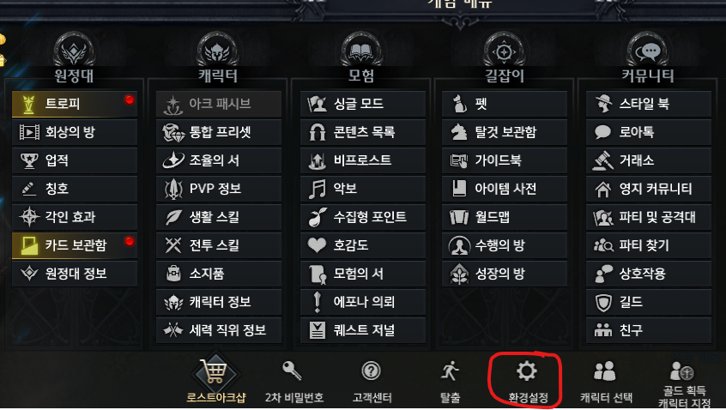The height and width of the screenshot is (410, 726).
Task: Click 골드 획득 캐릭터 지정 icon
Action: (x=682, y=371)
